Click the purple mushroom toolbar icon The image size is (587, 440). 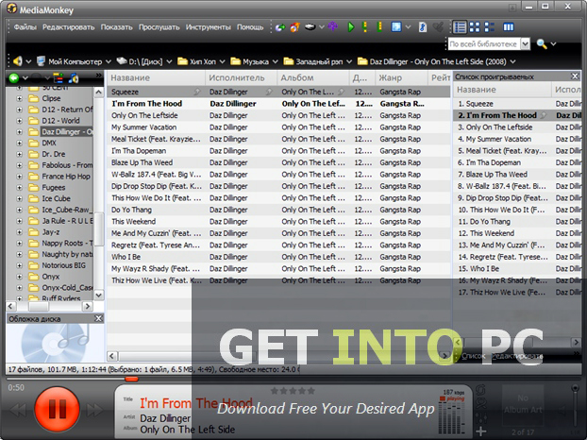[x=333, y=26]
